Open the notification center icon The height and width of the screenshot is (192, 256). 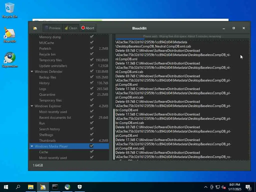[x=248, y=187]
